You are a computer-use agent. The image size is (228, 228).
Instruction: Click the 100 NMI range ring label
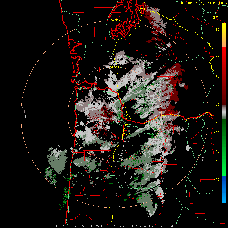(x=115, y=20)
